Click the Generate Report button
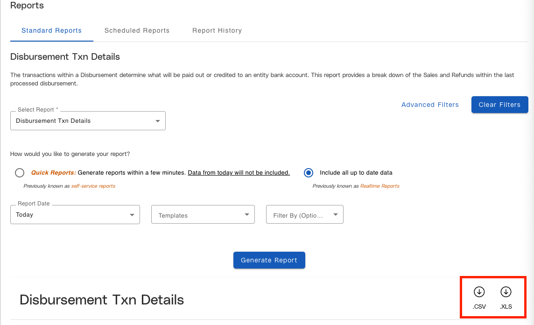The width and height of the screenshot is (534, 325). click(x=269, y=260)
